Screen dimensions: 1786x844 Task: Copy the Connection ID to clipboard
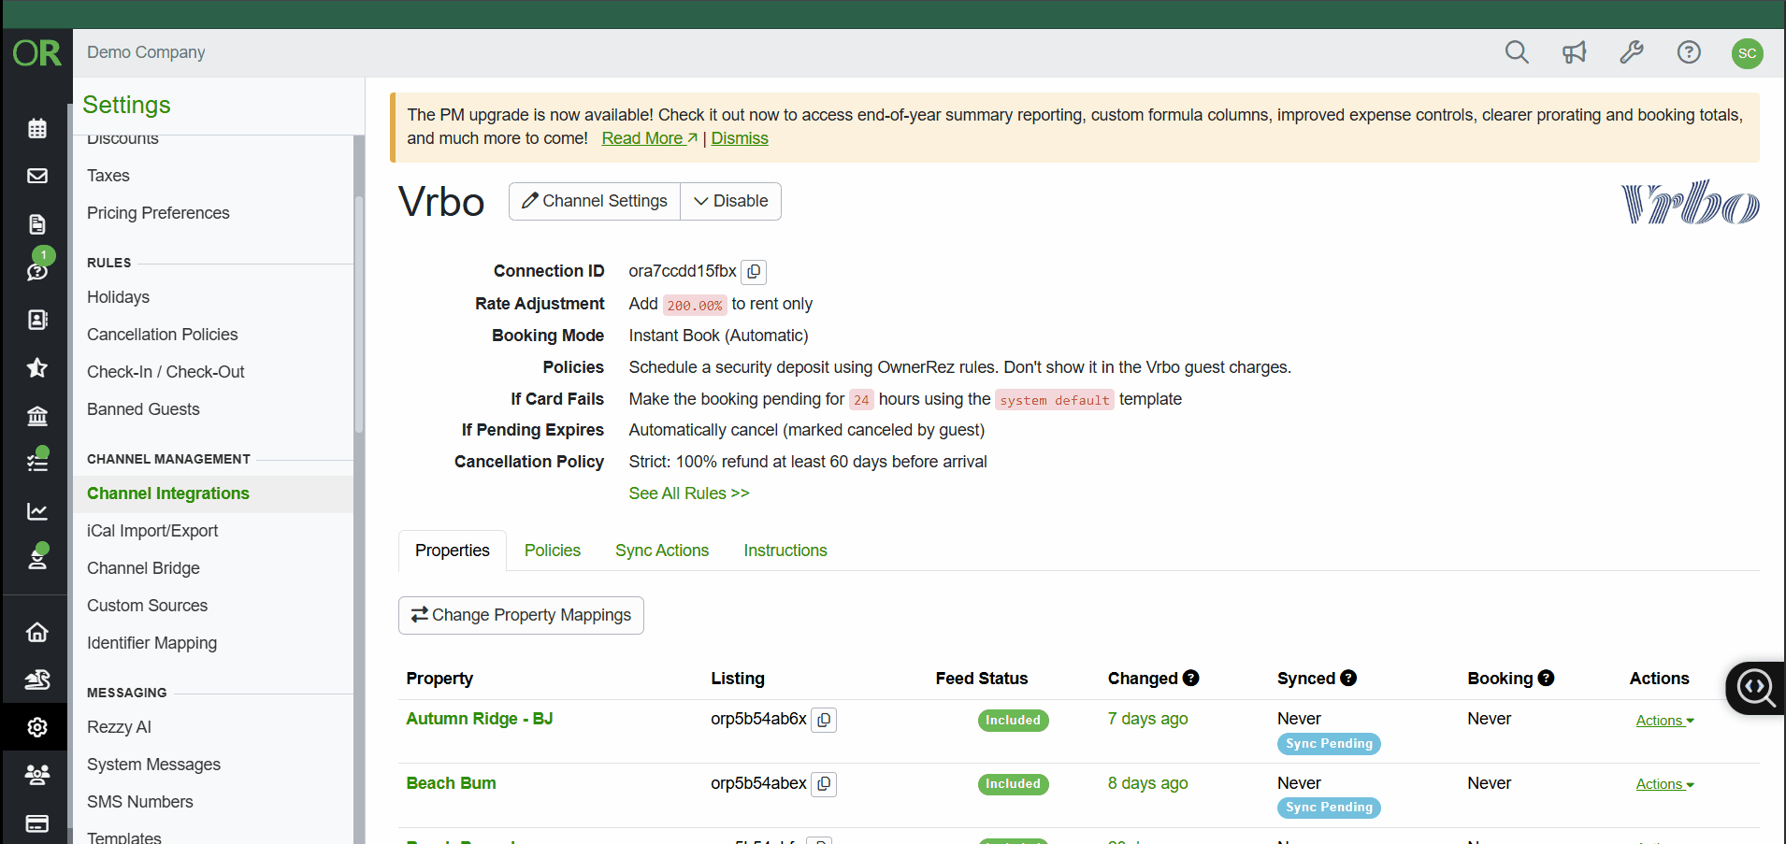(754, 272)
